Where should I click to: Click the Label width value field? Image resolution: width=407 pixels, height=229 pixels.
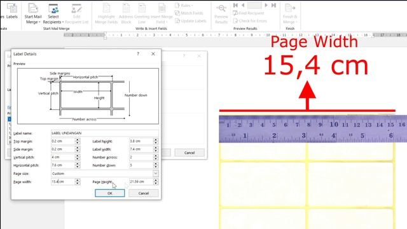click(x=141, y=149)
